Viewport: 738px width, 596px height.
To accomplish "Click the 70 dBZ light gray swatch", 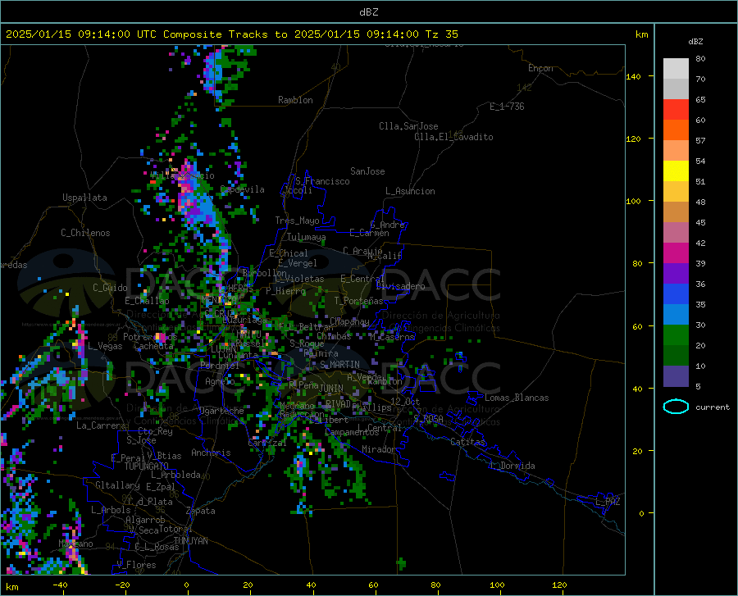I will click(676, 89).
